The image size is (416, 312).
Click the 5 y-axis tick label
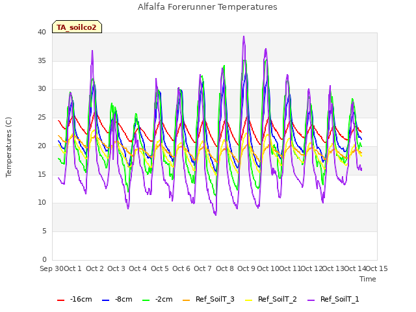(44, 231)
